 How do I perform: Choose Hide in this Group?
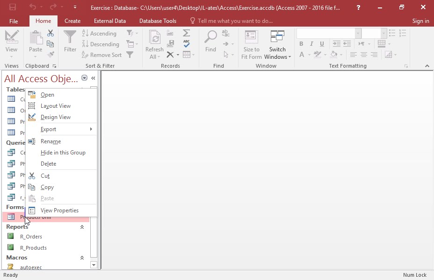coord(61,153)
